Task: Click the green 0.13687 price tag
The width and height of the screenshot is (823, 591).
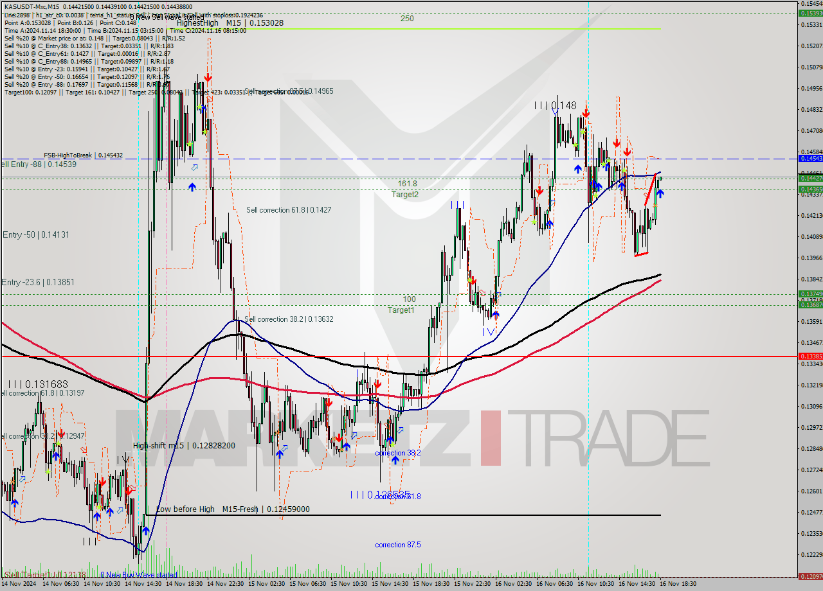Action: click(810, 305)
